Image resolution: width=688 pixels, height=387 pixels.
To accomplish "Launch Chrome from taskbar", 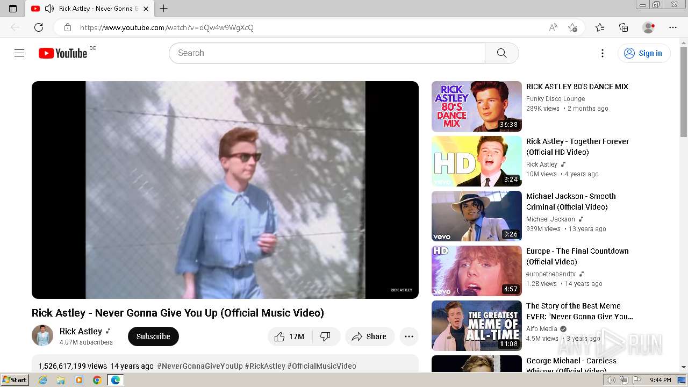I will [x=97, y=380].
